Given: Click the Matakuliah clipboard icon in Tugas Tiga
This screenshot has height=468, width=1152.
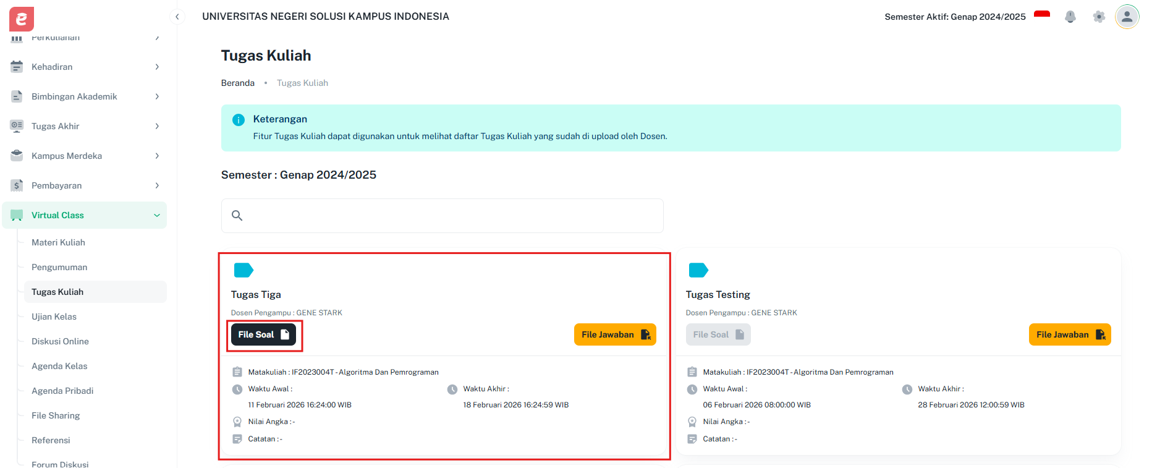Looking at the screenshot, I should pos(237,372).
